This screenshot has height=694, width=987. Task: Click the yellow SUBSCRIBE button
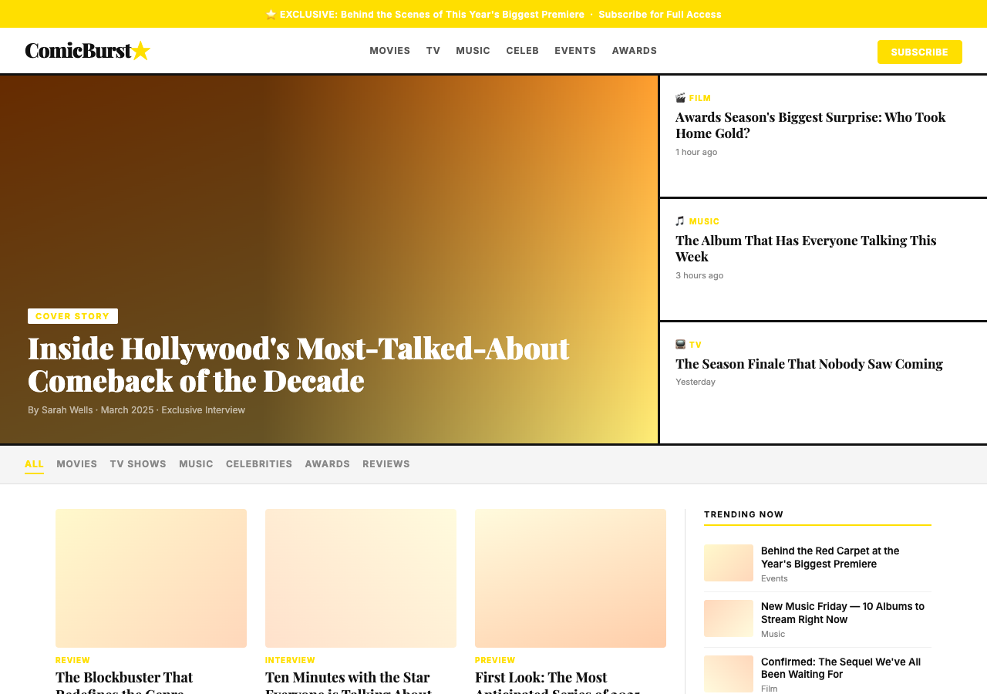[919, 52]
